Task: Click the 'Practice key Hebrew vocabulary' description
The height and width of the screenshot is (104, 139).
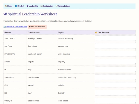Action: [x=48, y=21]
